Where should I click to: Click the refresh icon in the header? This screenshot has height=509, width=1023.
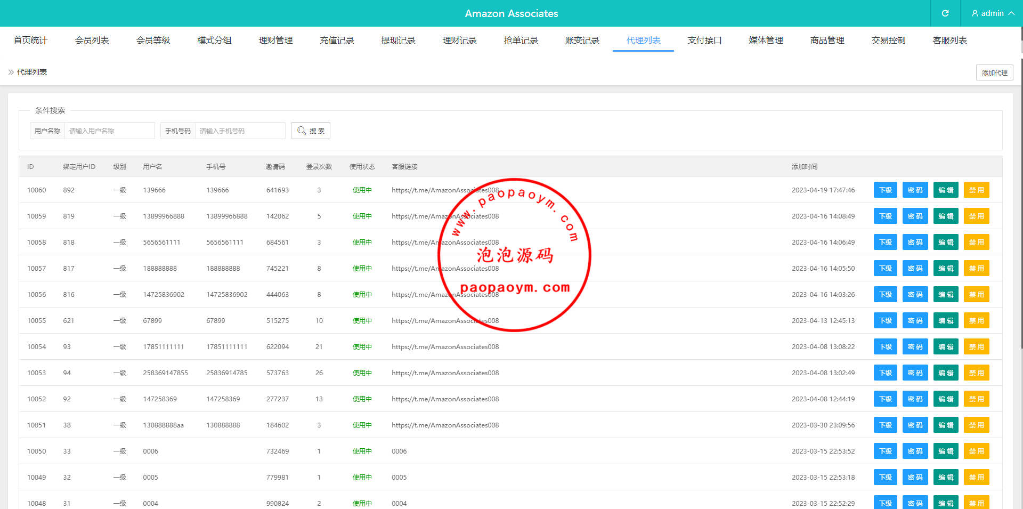(945, 13)
